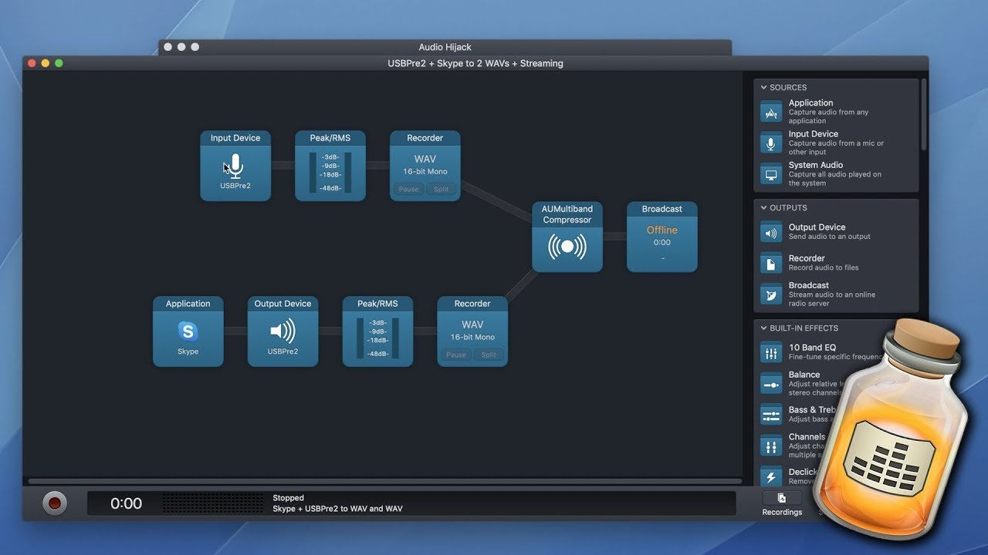
Task: Select the Channels effect icon
Action: 771,446
